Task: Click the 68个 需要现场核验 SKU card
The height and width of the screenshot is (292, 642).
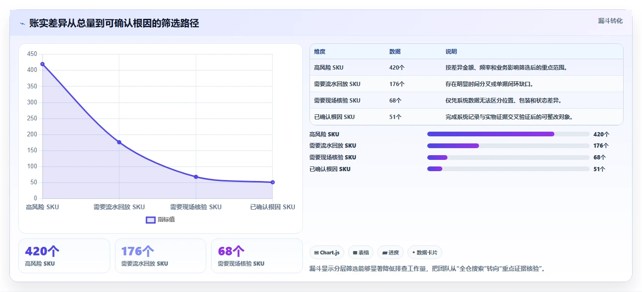Action: pos(257,256)
